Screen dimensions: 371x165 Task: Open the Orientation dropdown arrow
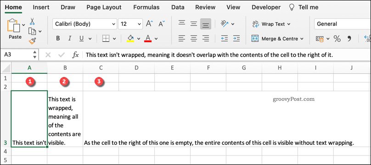233,24
